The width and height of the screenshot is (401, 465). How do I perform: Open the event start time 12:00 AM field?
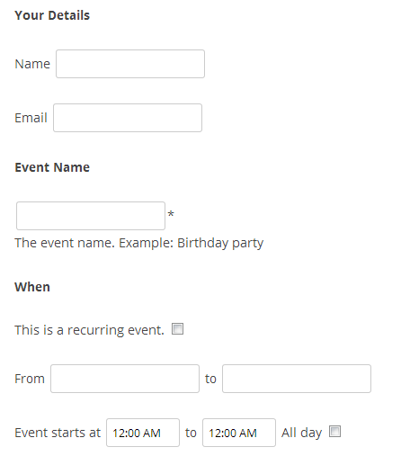click(x=143, y=433)
